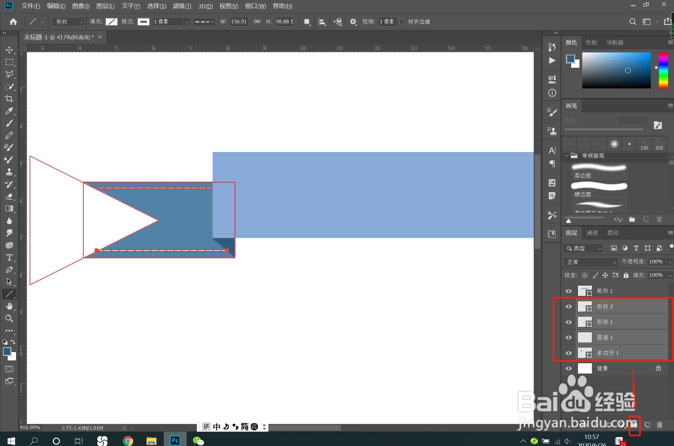Select the Horizontal Type tool
This screenshot has height=446, width=674.
point(9,257)
